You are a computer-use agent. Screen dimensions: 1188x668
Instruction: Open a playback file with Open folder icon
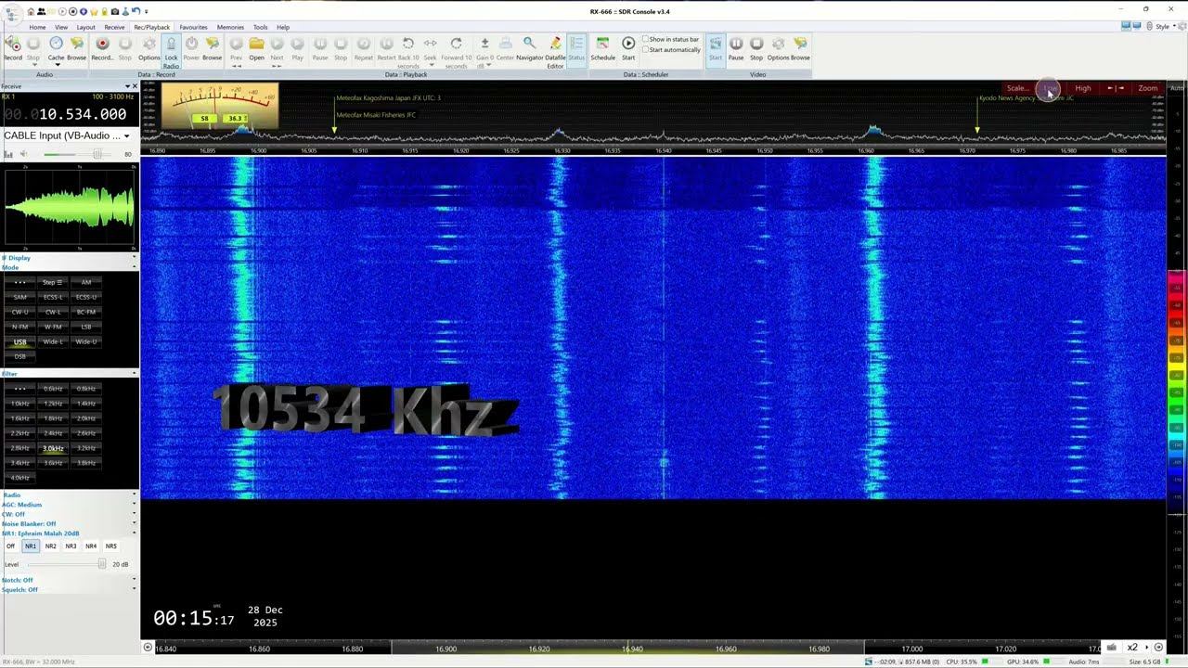pyautogui.click(x=256, y=48)
